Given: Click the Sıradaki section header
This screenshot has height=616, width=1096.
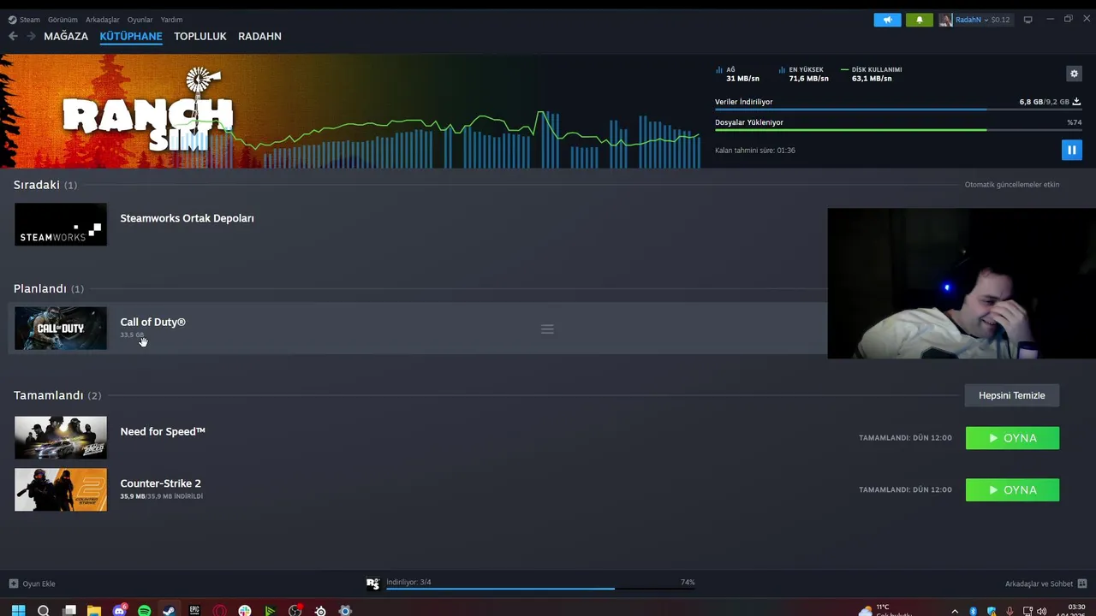Looking at the screenshot, I should (x=45, y=185).
